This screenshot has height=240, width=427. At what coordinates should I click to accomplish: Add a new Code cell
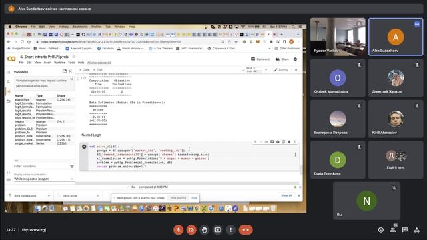(85, 70)
